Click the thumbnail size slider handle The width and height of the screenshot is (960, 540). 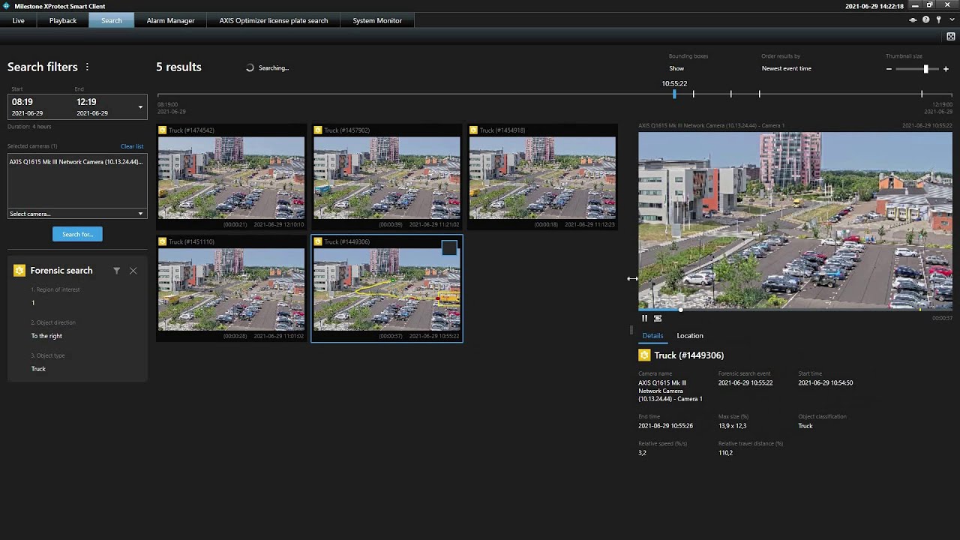click(925, 69)
